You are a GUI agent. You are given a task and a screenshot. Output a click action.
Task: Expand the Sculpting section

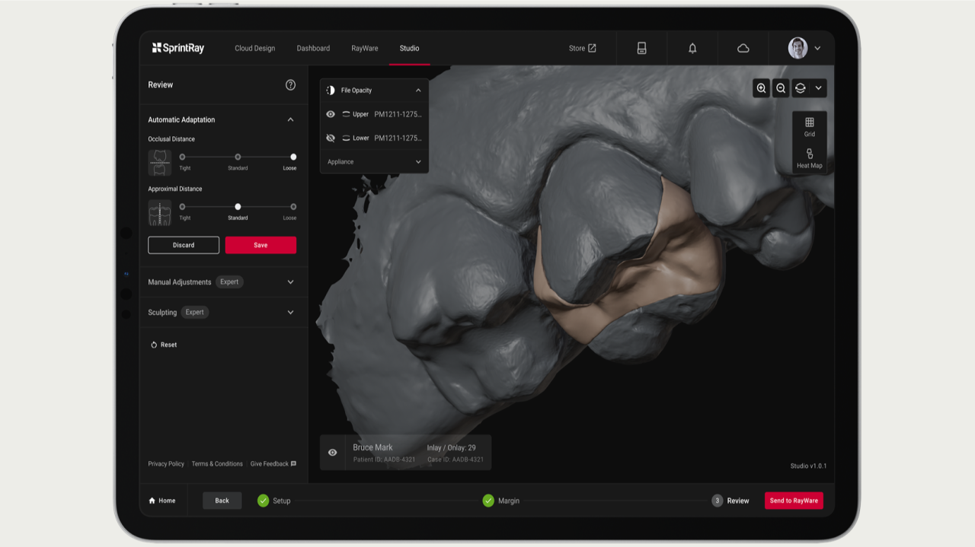click(290, 313)
